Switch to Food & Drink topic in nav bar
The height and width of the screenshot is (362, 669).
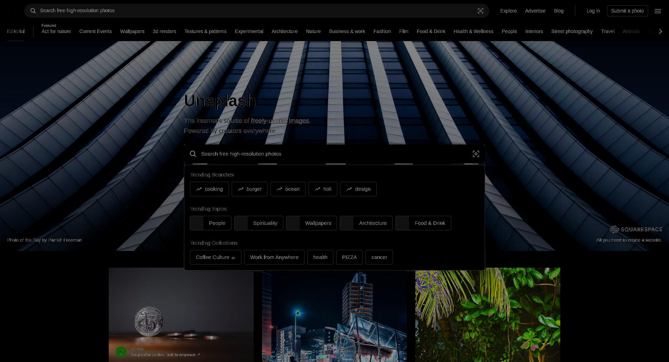click(x=431, y=31)
